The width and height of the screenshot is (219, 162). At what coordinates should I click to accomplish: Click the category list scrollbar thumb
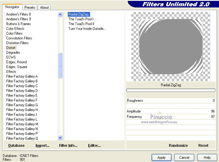click(x=60, y=65)
